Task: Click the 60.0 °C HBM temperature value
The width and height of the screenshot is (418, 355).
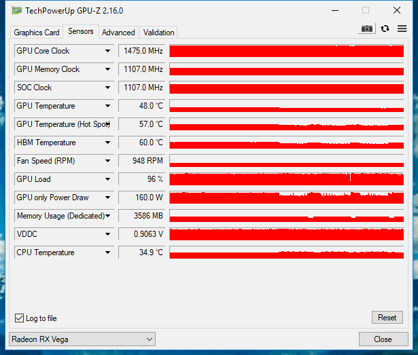Action: click(142, 143)
